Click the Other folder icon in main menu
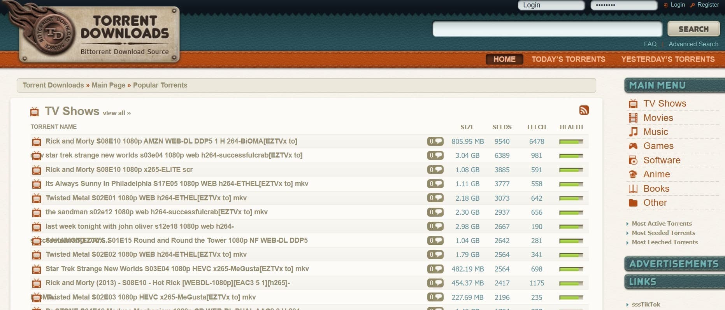Viewport: 725px width, 310px height. [633, 203]
